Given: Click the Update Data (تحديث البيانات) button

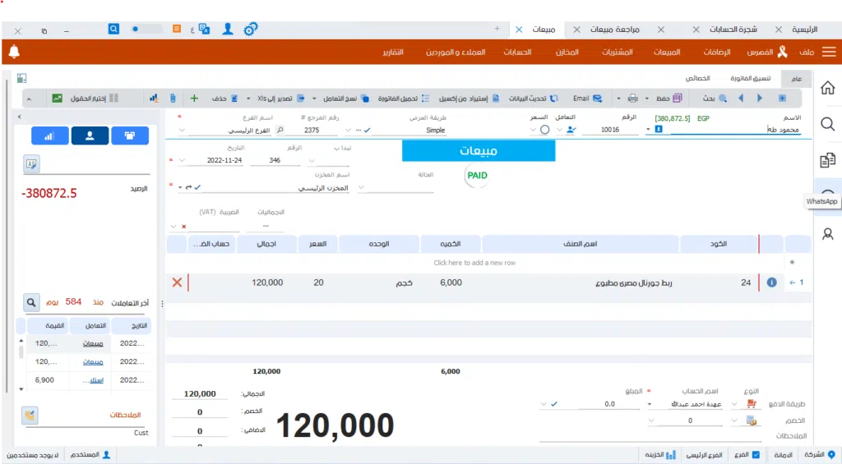Looking at the screenshot, I should coord(530,99).
